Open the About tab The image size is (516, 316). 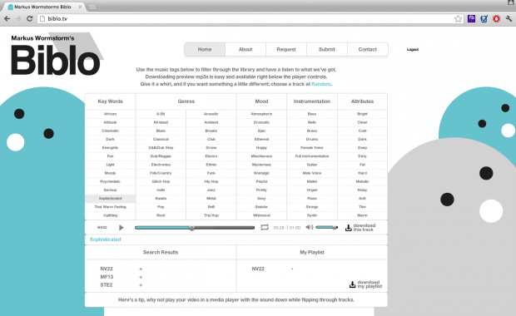tap(246, 49)
